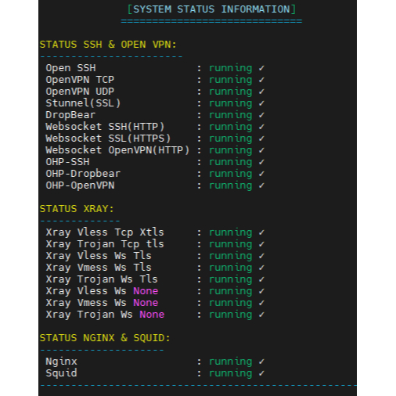This screenshot has height=396, width=396.
Task: Click the OHP-SSH service label
Action: click(x=67, y=162)
